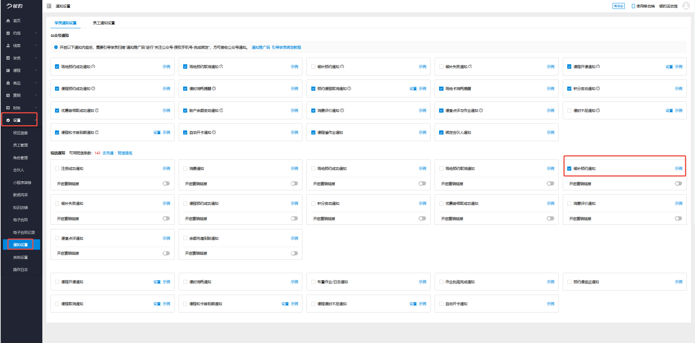Toggle 开启营销链接 switch under 候补失败通知

point(166,219)
